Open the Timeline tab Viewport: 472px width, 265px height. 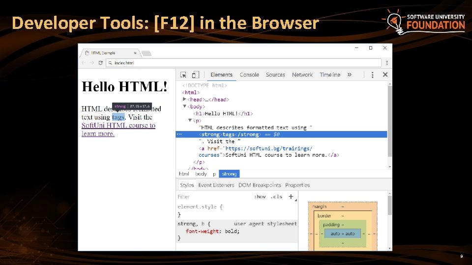[330, 75]
